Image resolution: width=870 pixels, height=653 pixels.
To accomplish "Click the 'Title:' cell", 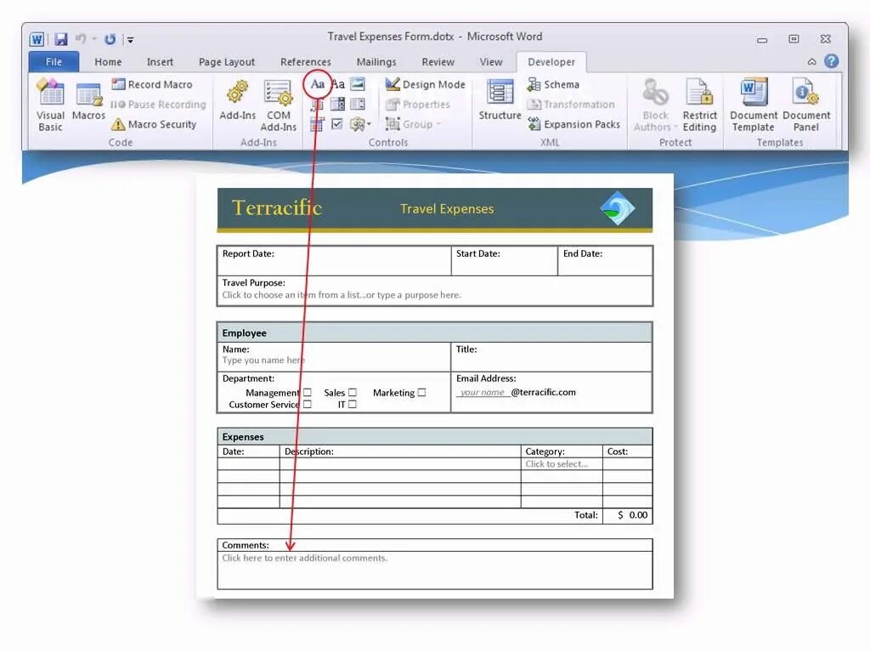I will tap(551, 356).
